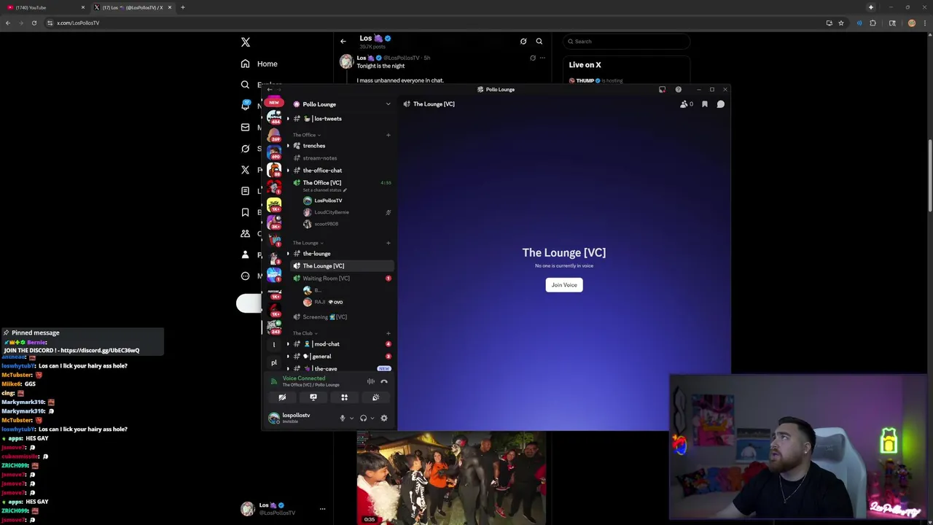This screenshot has width=933, height=525.
Task: Edit the channel status pencil under The Office
Action: 345,190
